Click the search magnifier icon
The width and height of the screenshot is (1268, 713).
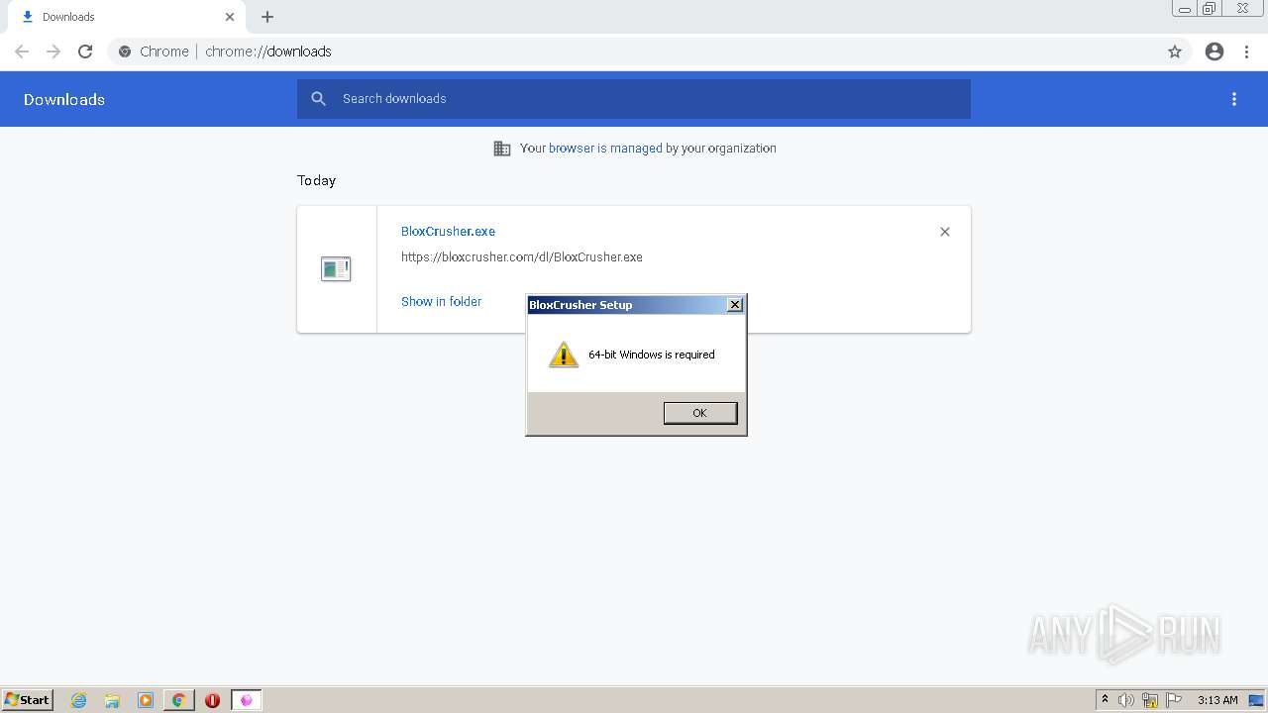(319, 99)
